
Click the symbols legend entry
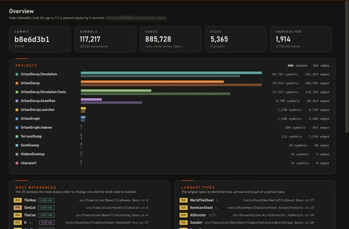tap(298, 66)
